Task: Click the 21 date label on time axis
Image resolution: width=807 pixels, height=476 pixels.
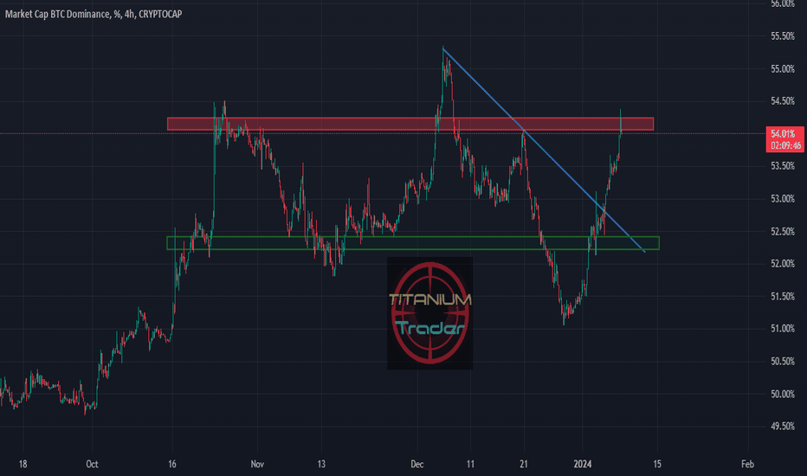Action: (523, 464)
